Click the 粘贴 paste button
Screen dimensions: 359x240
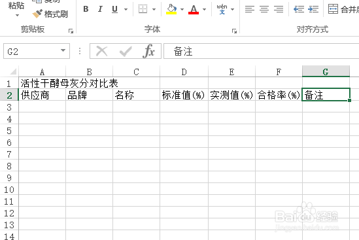coord(16,5)
